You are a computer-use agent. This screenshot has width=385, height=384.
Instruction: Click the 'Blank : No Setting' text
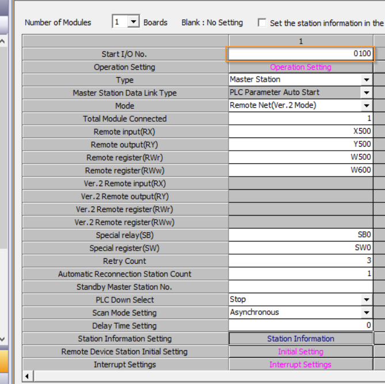212,22
